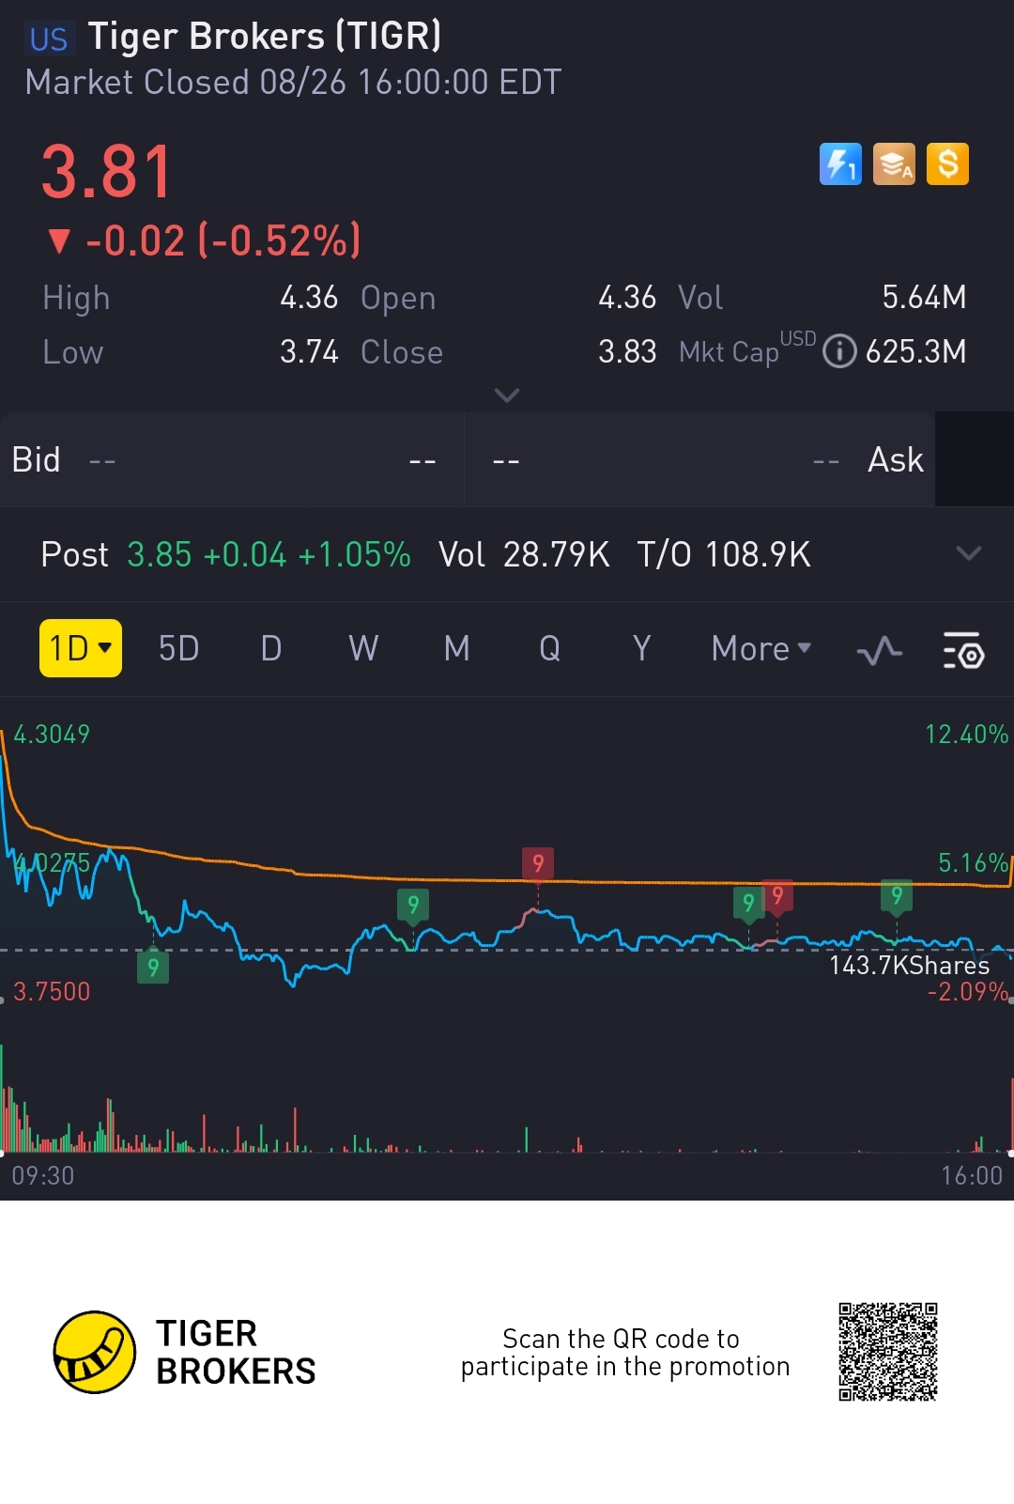Tap the Ask label
This screenshot has width=1014, height=1504.
click(x=896, y=460)
